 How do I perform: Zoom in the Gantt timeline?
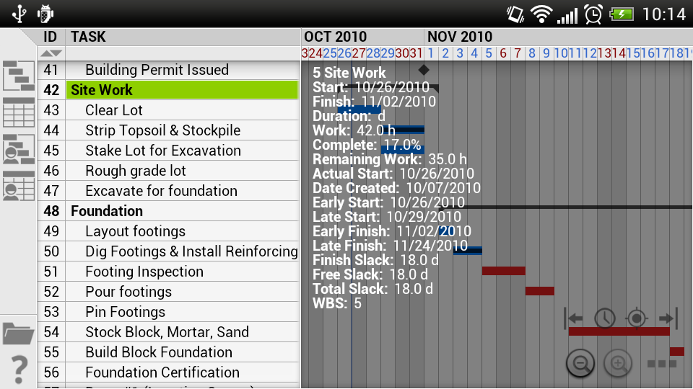click(618, 363)
